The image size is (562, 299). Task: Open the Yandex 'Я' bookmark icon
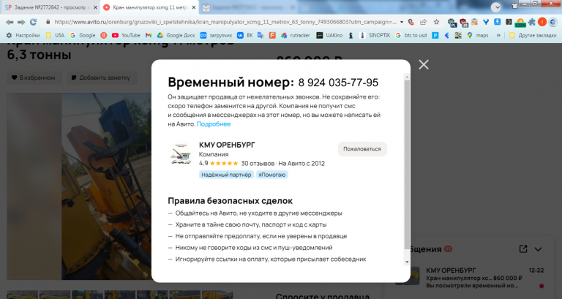(104, 35)
